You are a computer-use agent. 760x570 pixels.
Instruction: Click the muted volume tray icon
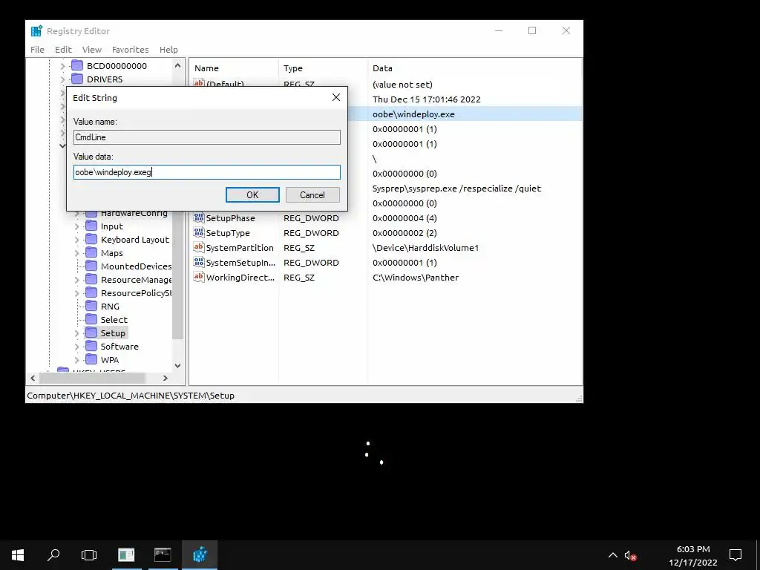tap(630, 555)
